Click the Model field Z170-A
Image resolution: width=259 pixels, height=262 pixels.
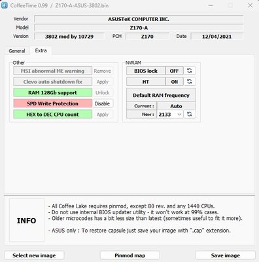pos(139,28)
